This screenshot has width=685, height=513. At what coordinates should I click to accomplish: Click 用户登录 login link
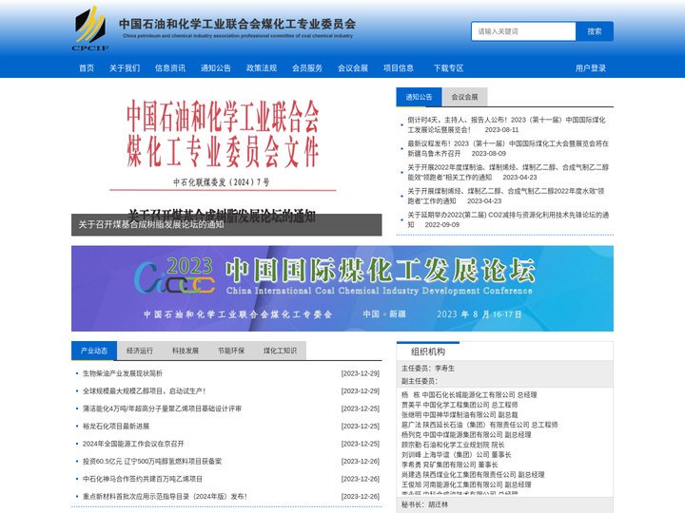590,68
